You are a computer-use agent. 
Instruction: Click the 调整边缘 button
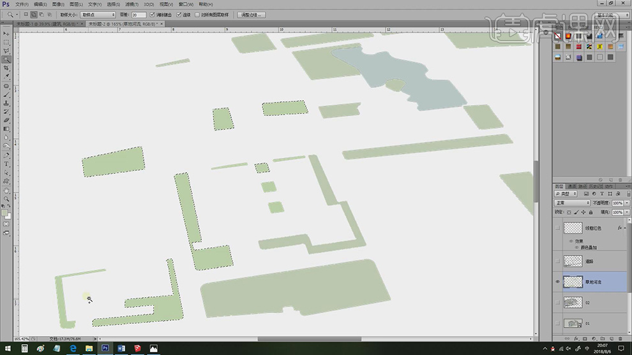click(x=251, y=15)
